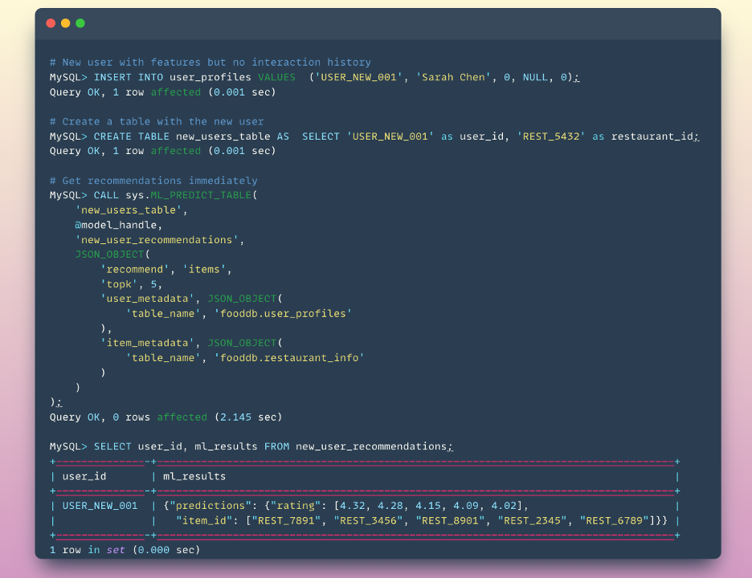Click the 'ML_PREDICT_TABLE' function name
This screenshot has width=752, height=578.
pyautogui.click(x=201, y=195)
